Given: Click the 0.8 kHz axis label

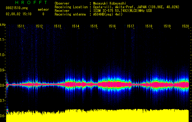Looking at the screenshot, I should point(2,85).
